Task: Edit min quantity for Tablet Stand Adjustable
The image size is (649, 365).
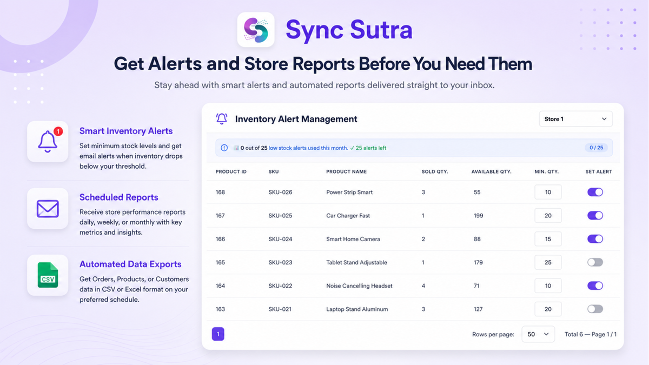Action: pos(548,262)
